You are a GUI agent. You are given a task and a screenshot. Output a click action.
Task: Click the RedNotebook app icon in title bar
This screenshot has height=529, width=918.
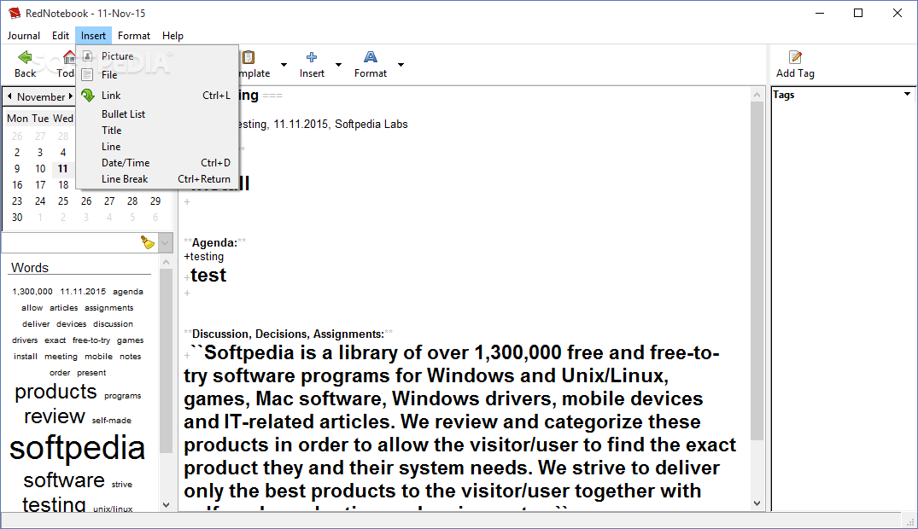[x=14, y=13]
